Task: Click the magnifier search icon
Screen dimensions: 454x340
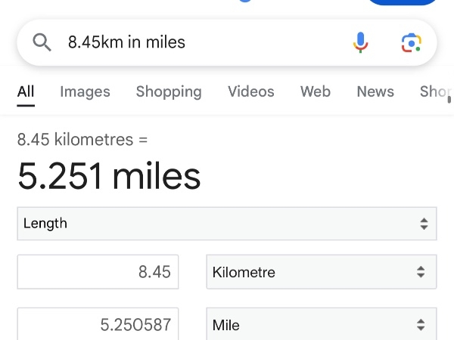Action: click(42, 42)
